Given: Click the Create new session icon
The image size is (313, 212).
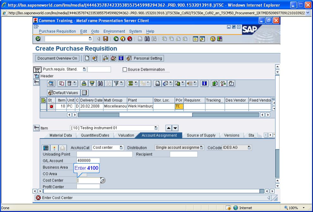Looking at the screenshot, I should pos(195,39).
